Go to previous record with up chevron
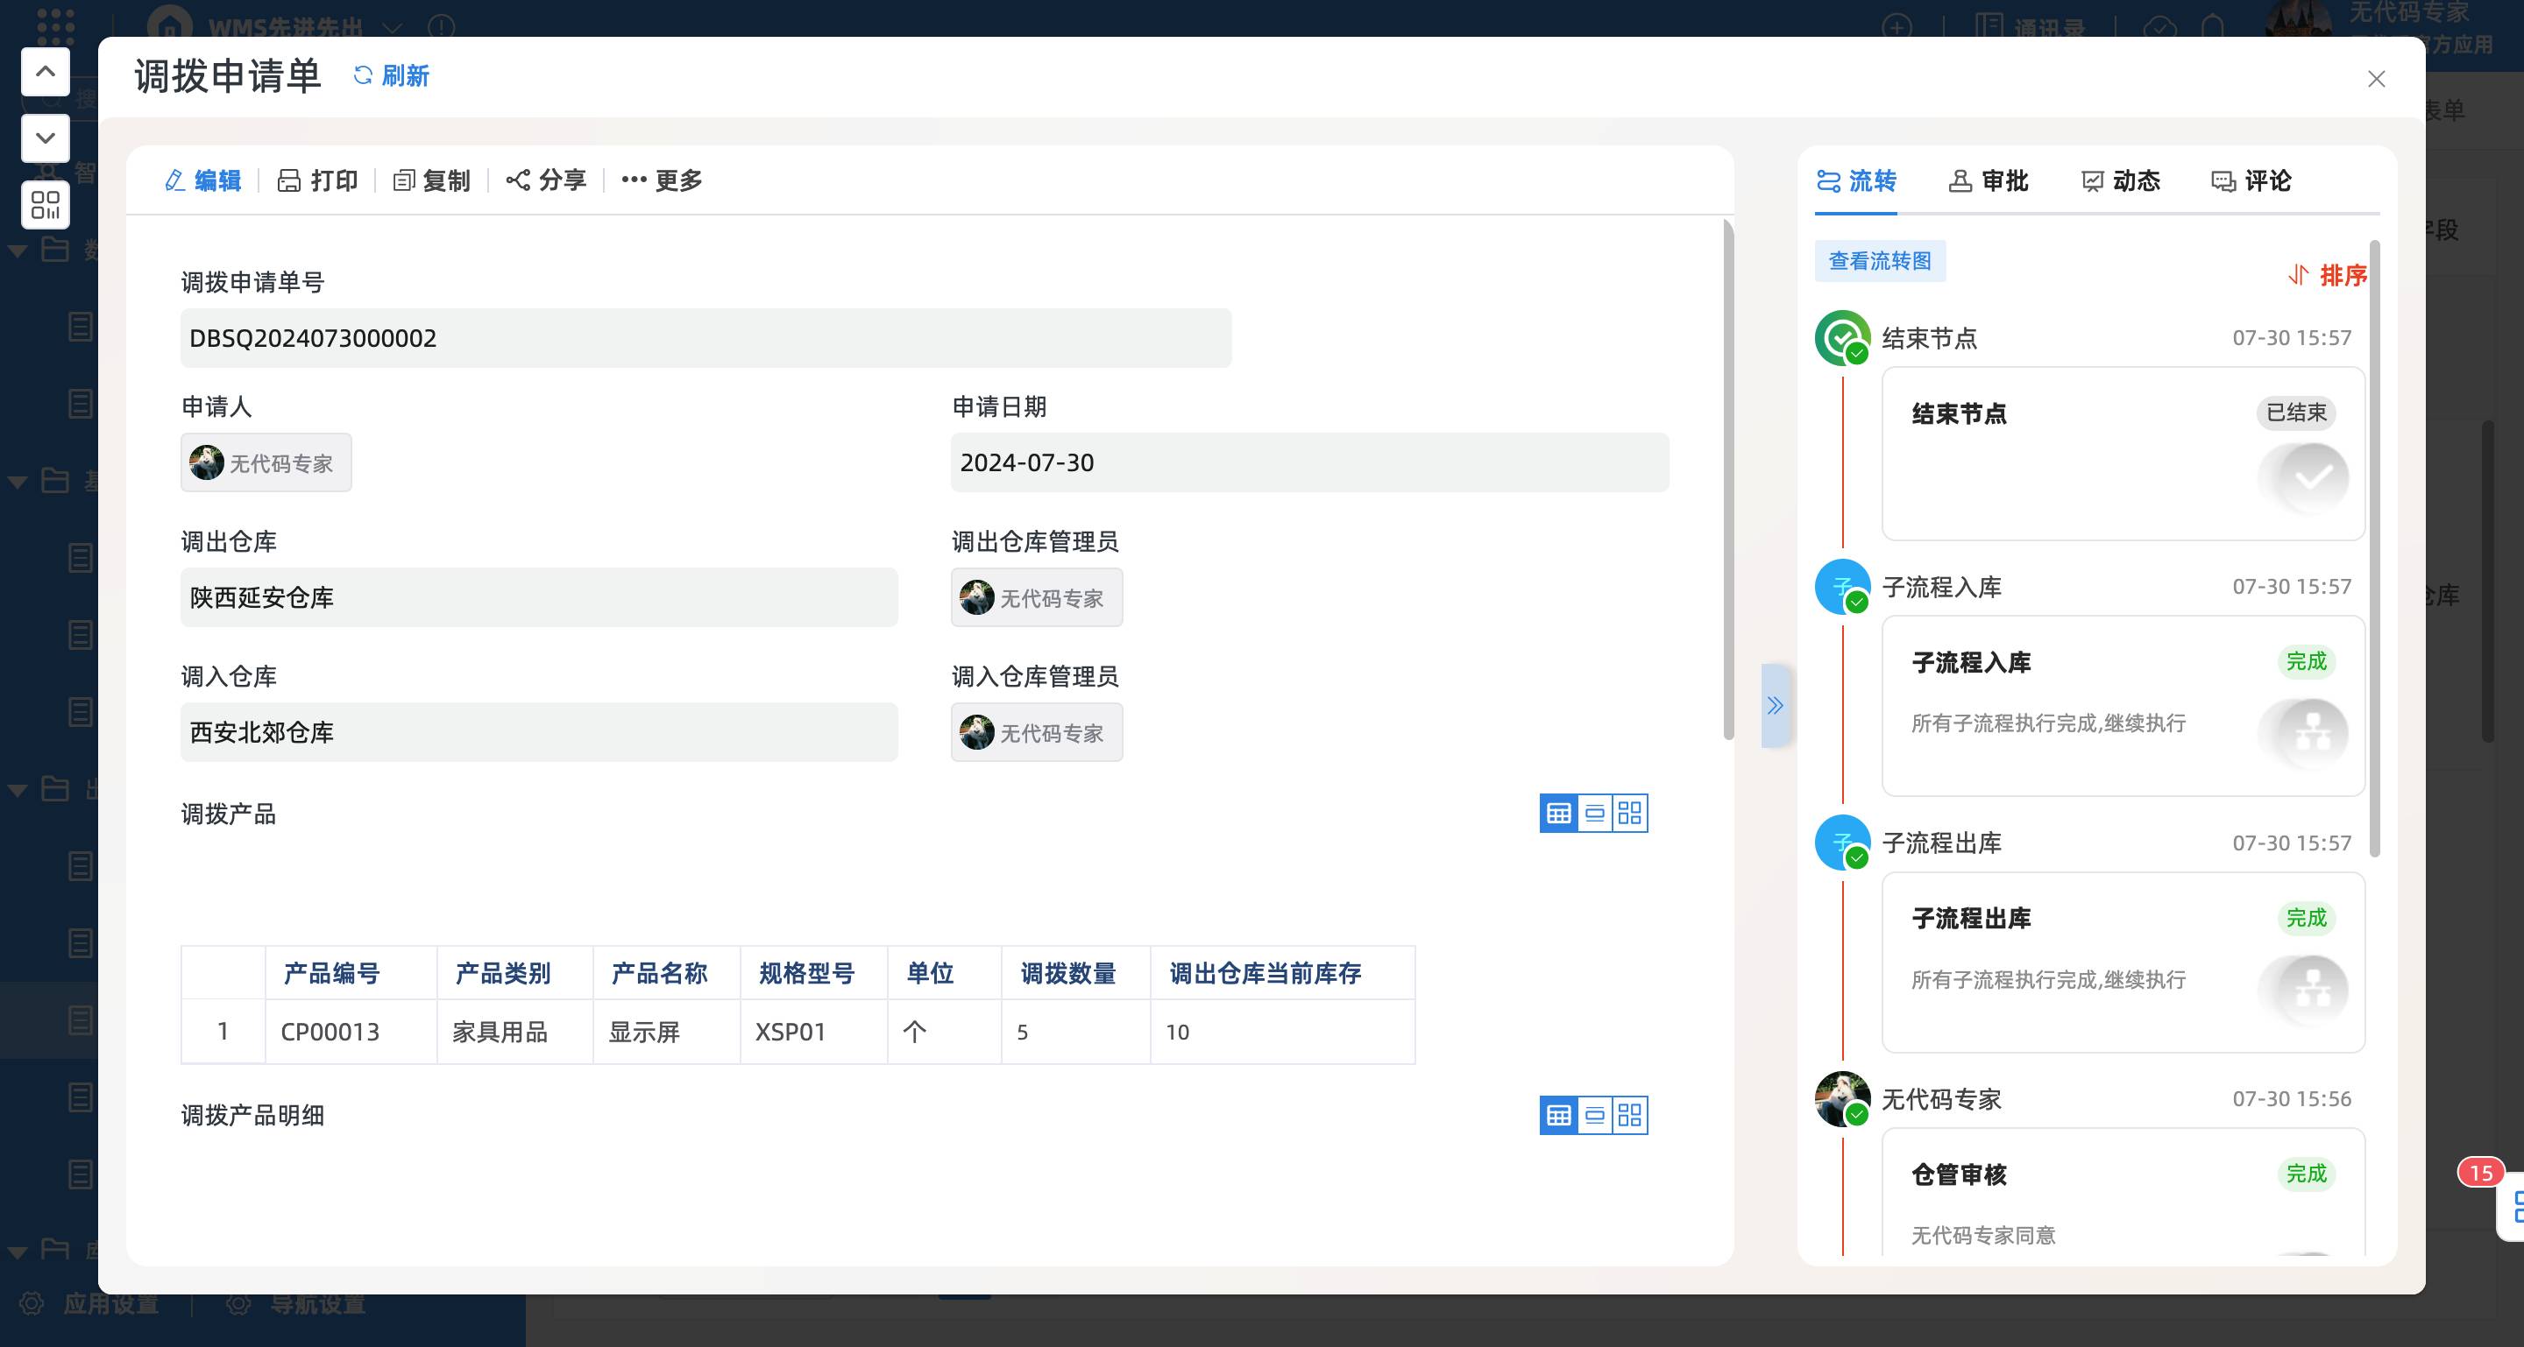This screenshot has width=2524, height=1347. point(45,72)
